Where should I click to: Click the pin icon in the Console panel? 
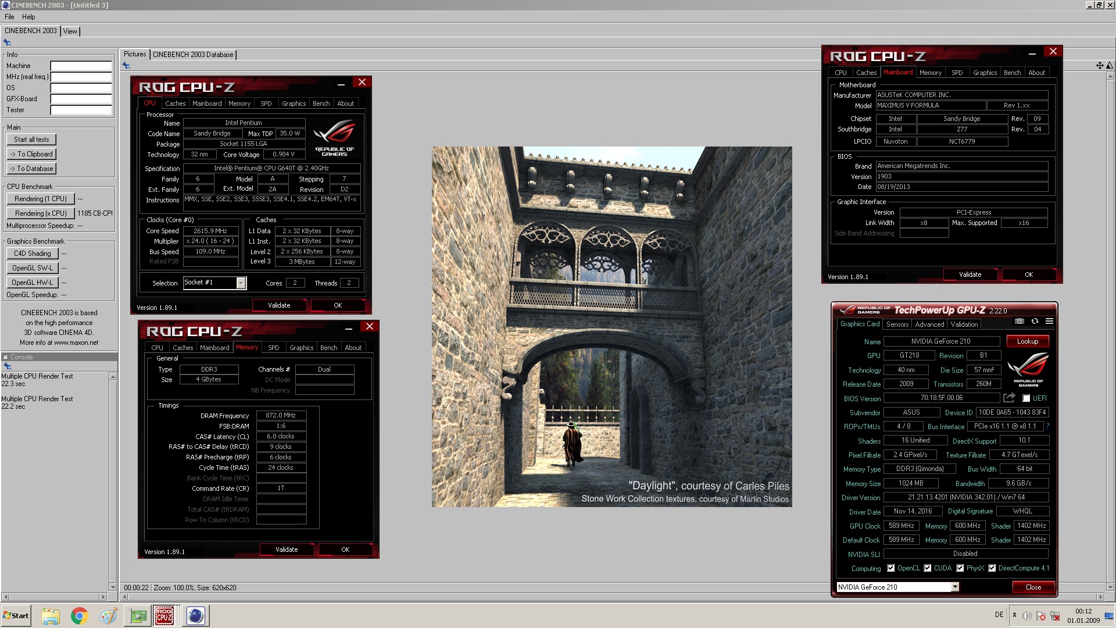[x=7, y=366]
